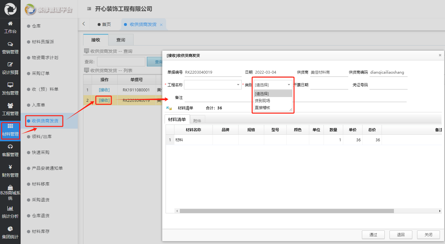Click the 通过 button
The width and height of the screenshot is (445, 244).
click(373, 235)
